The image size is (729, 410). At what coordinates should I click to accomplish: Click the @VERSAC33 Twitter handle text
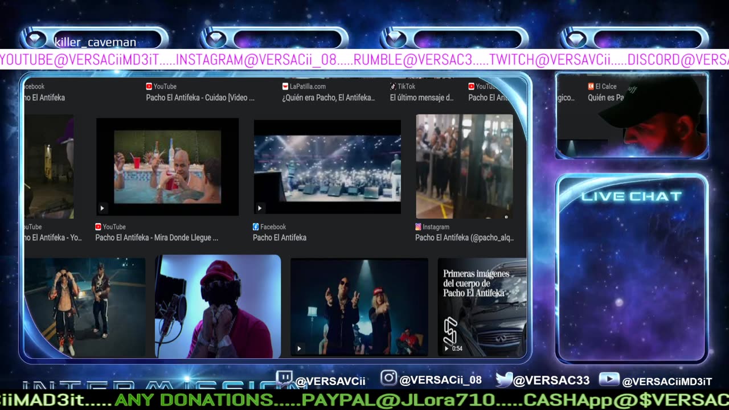[552, 381]
